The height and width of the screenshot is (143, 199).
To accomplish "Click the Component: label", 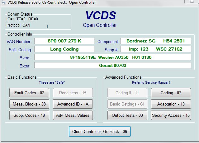I will (108, 42).
